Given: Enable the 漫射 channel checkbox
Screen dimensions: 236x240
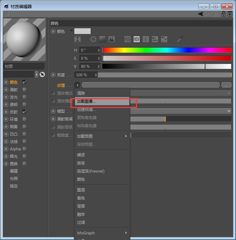Looking at the screenshot, I should [24, 90].
